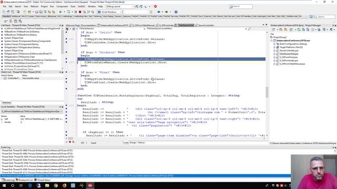This screenshot has height=189, width=337.
Task: Click the Open Project folder icon in toolbar
Action: (x=29, y=12)
